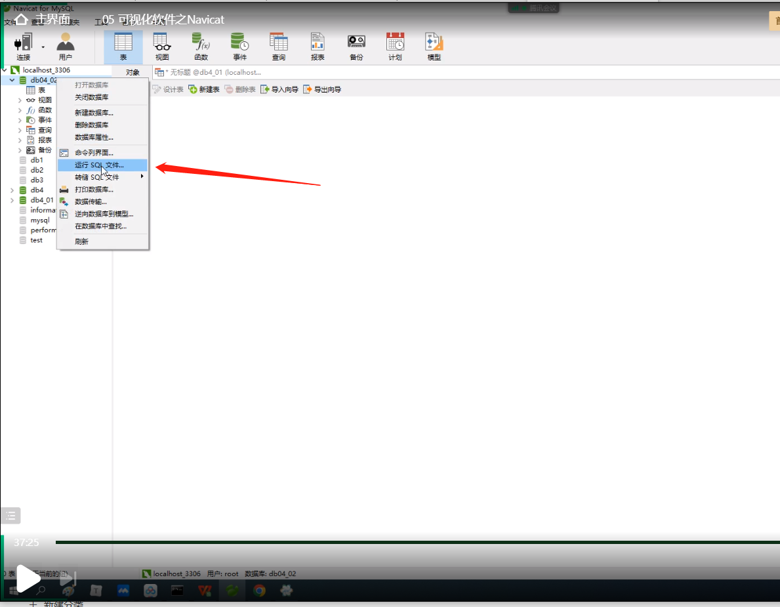The height and width of the screenshot is (607, 780).
Task: Click the Windows Start button
Action: point(13,591)
